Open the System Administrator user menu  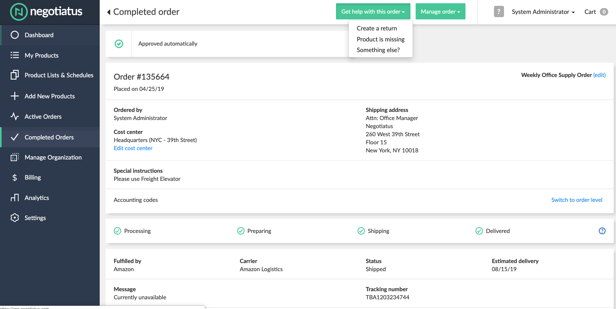pyautogui.click(x=543, y=12)
